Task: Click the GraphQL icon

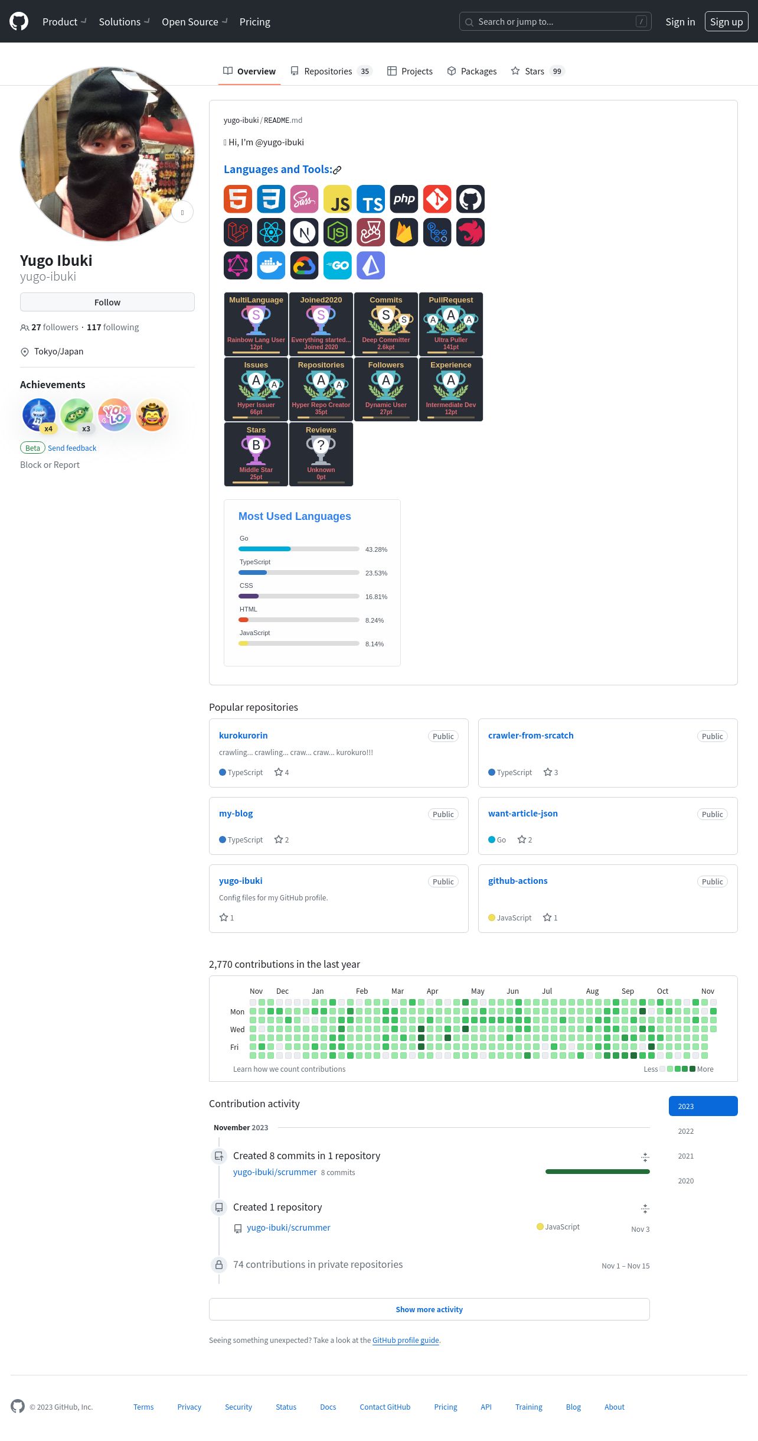Action: (238, 265)
